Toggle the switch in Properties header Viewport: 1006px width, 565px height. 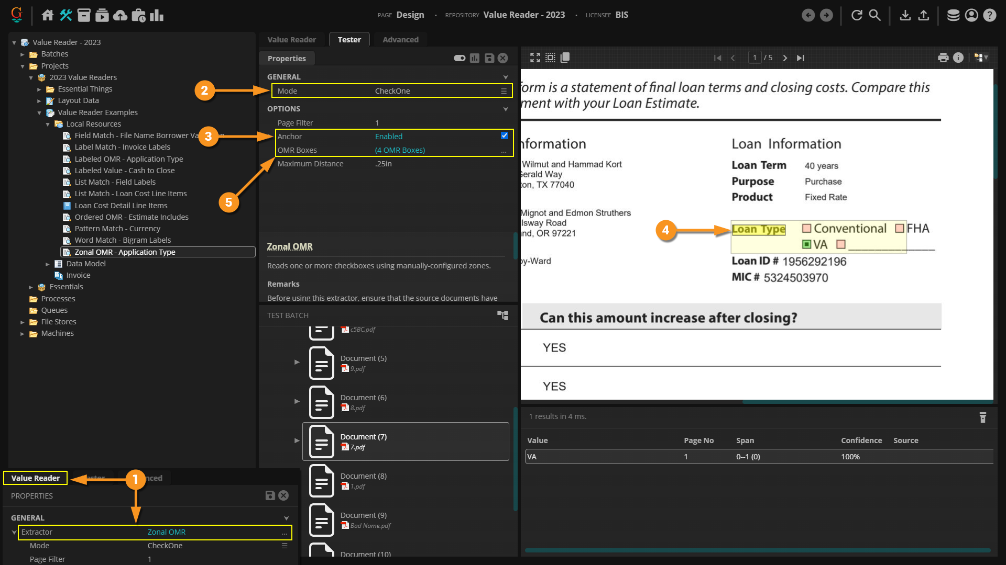[x=460, y=58]
